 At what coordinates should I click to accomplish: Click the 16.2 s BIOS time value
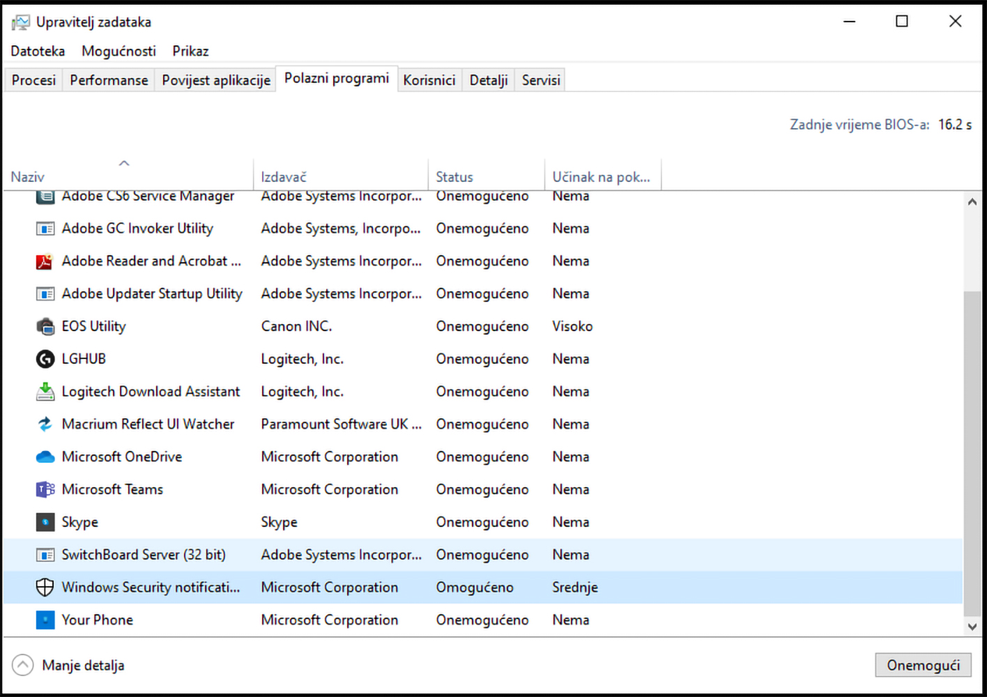955,124
